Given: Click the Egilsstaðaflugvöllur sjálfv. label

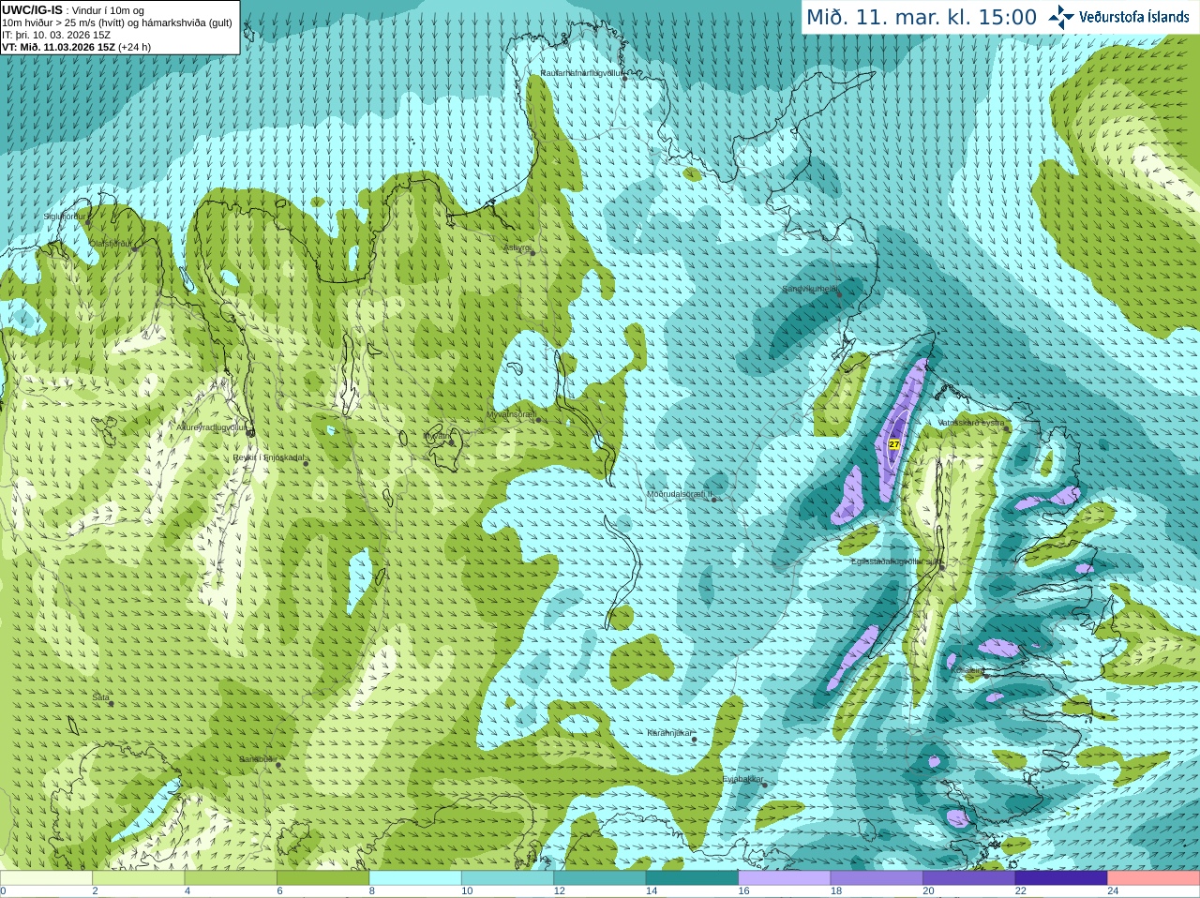Looking at the screenshot, I should (894, 561).
